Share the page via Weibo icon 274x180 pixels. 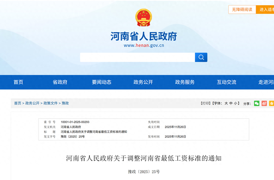click(x=264, y=103)
